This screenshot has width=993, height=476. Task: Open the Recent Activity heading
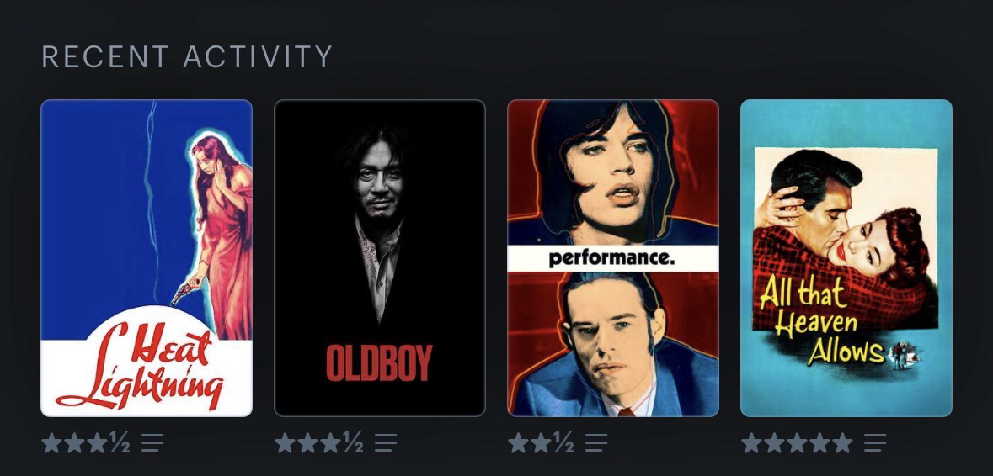coord(188,56)
